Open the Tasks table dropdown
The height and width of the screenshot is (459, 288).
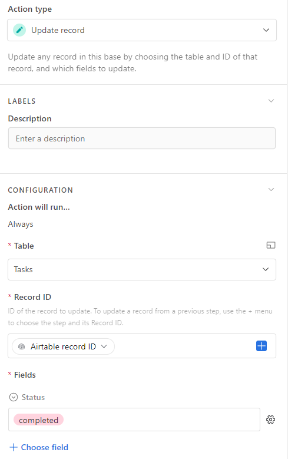tap(142, 269)
